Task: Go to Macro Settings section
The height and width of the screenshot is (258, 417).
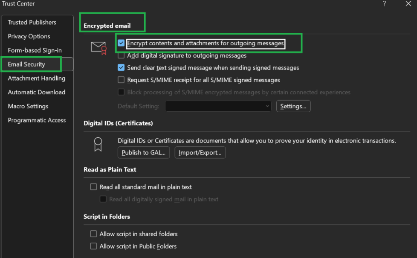Action: pos(28,106)
